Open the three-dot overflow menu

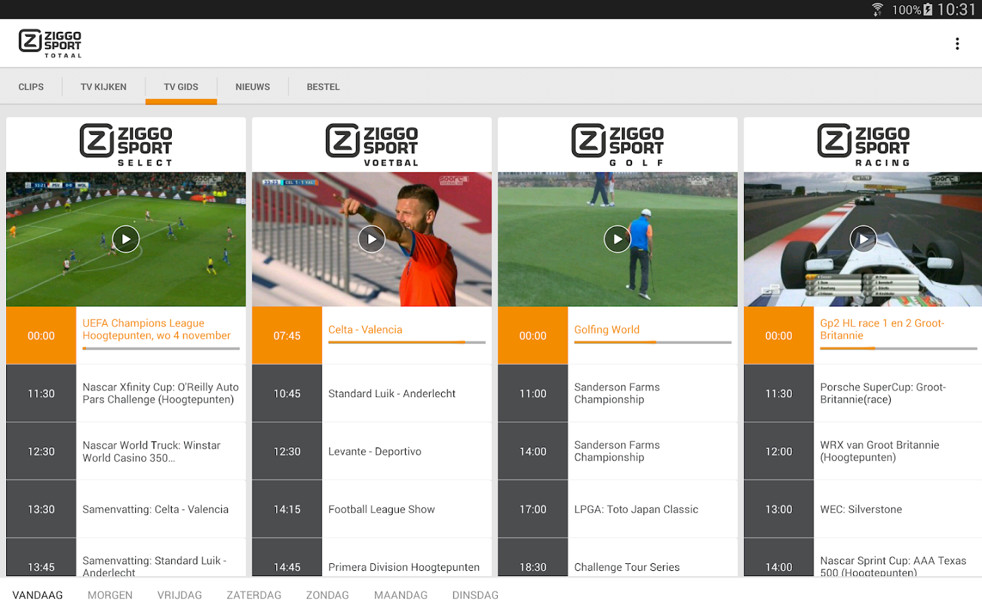tap(957, 44)
